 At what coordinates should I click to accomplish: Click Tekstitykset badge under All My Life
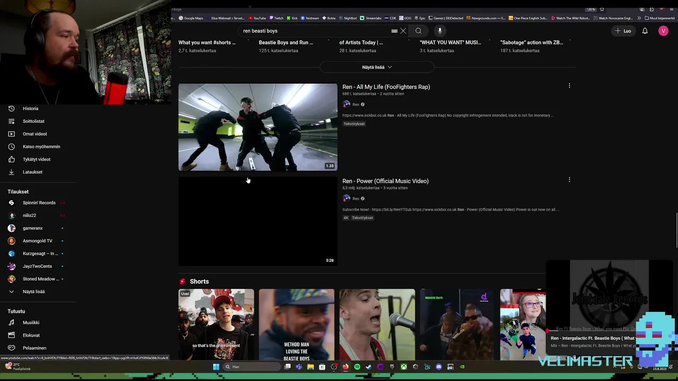pos(354,124)
